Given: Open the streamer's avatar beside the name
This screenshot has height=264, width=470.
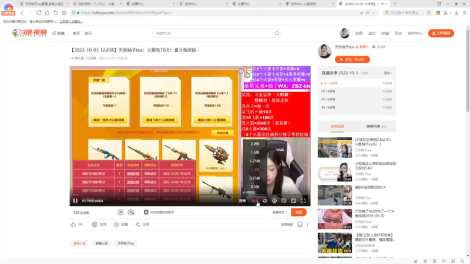Looking at the screenshot, I should [325, 51].
